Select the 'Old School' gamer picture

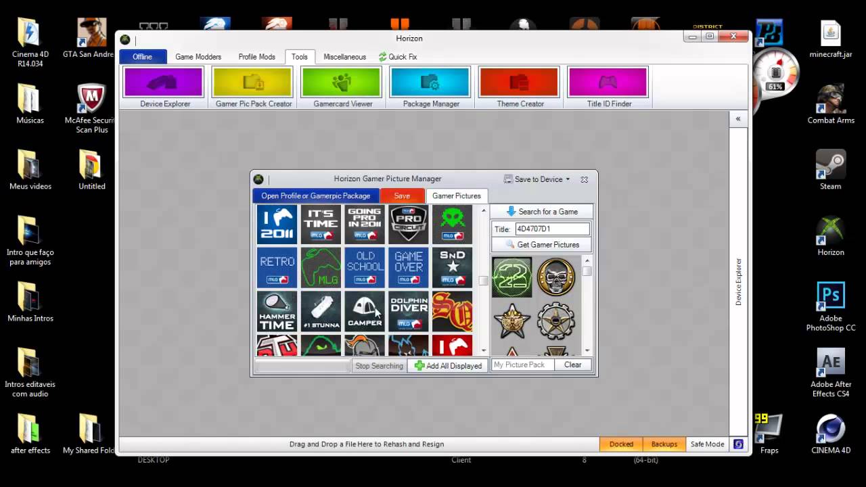point(365,268)
